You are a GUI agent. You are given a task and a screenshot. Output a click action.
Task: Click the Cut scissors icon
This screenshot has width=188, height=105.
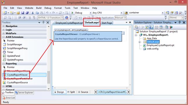[32, 13]
